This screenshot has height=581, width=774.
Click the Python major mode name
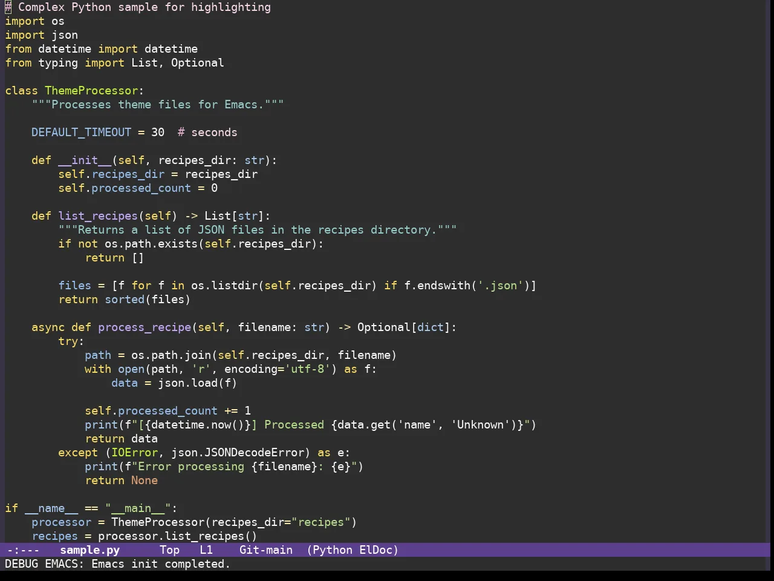tap(333, 550)
